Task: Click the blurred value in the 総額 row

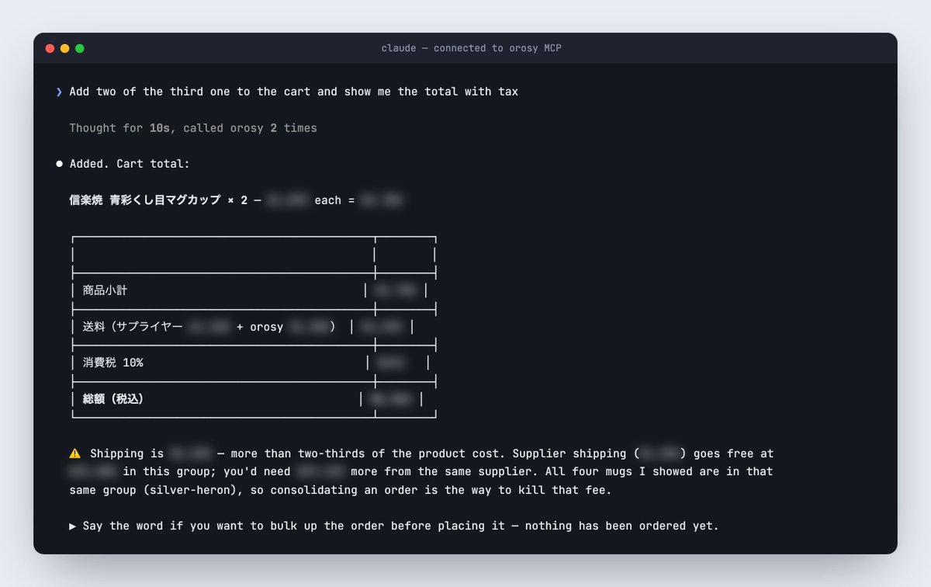Action: pyautogui.click(x=391, y=399)
